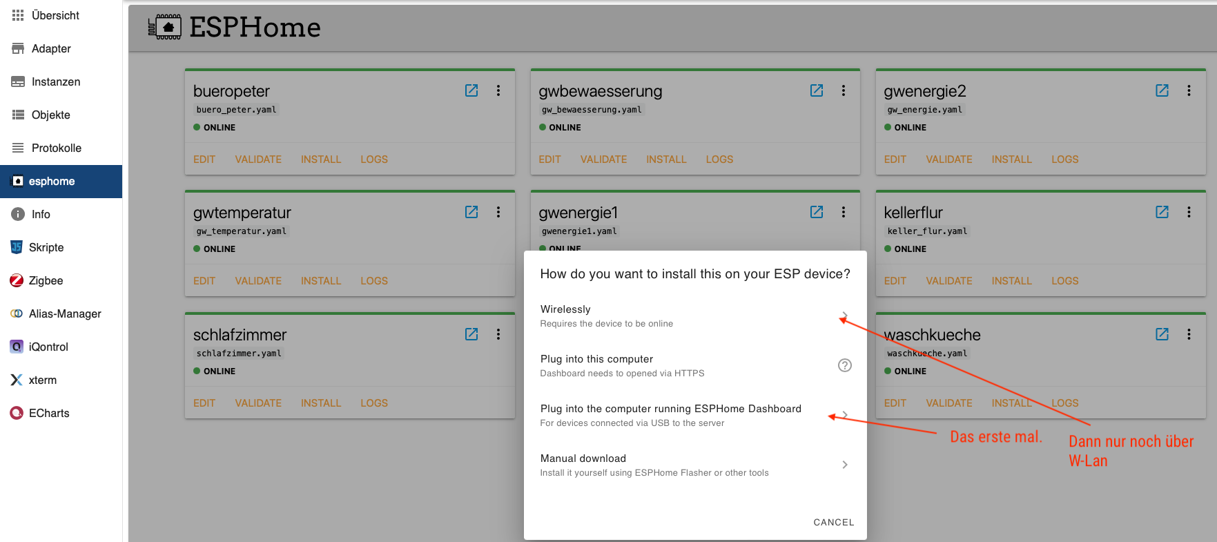Click VALIDATE on waschkueche card
The height and width of the screenshot is (542, 1217).
949,403
